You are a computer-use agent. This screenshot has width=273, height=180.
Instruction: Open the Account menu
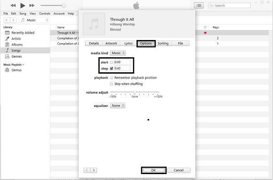pyautogui.click(x=59, y=14)
